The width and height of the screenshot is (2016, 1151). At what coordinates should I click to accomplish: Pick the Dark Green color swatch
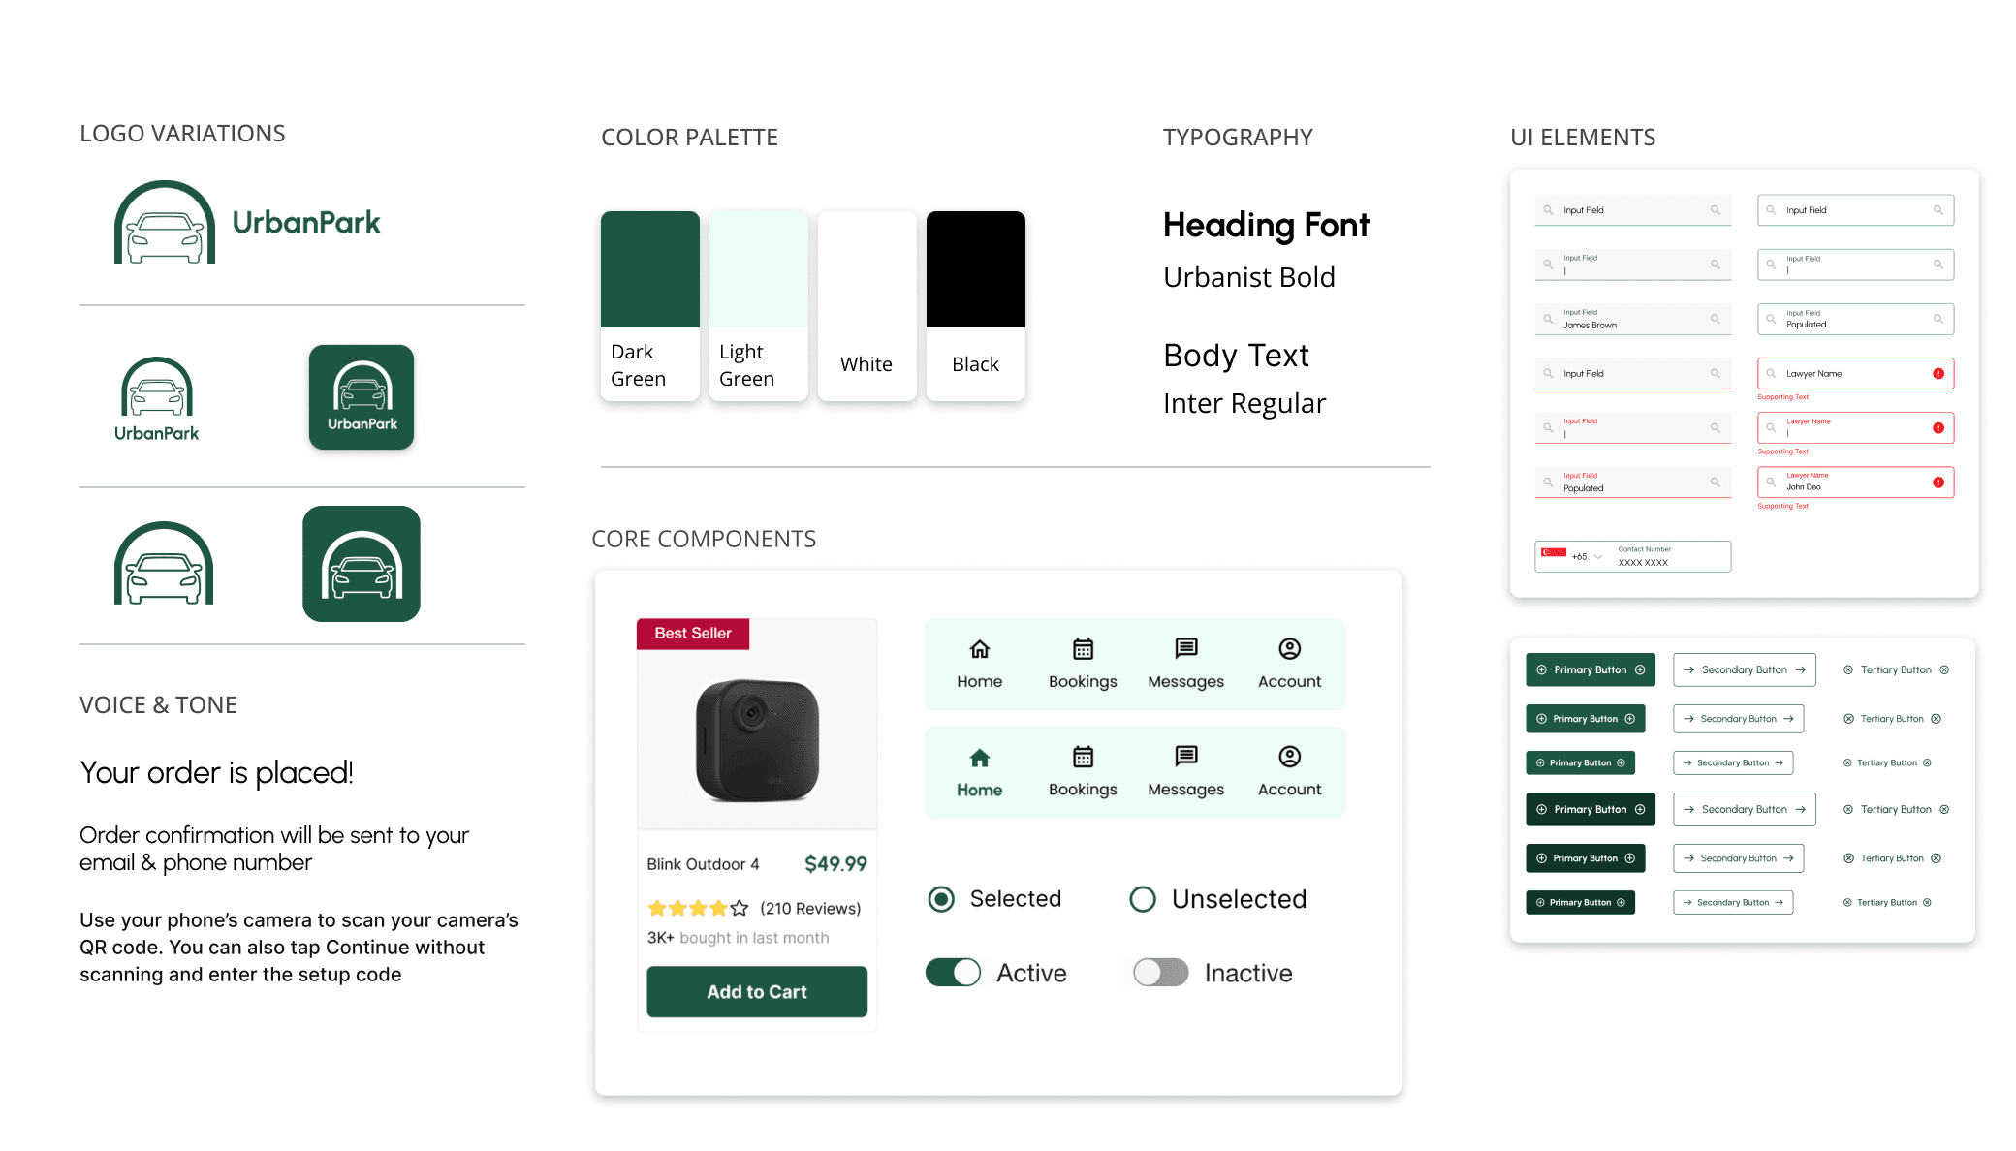(x=649, y=270)
